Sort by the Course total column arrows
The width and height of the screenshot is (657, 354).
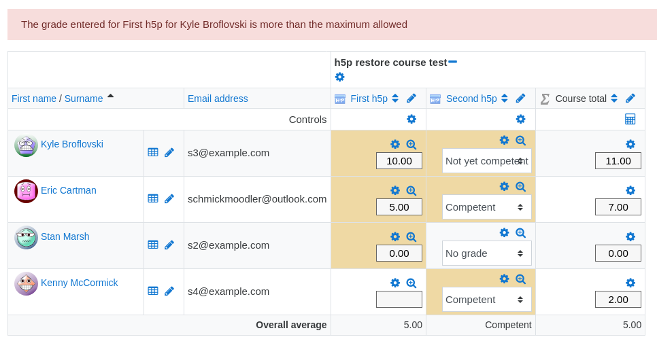[x=614, y=99]
